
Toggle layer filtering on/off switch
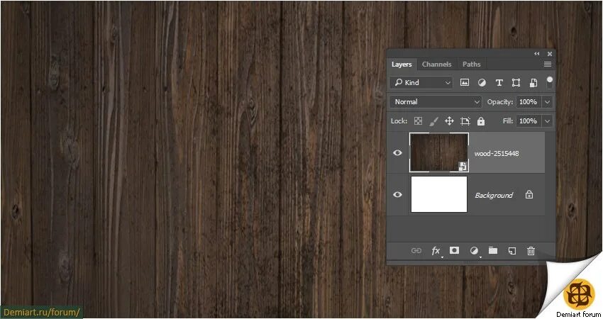click(x=550, y=82)
